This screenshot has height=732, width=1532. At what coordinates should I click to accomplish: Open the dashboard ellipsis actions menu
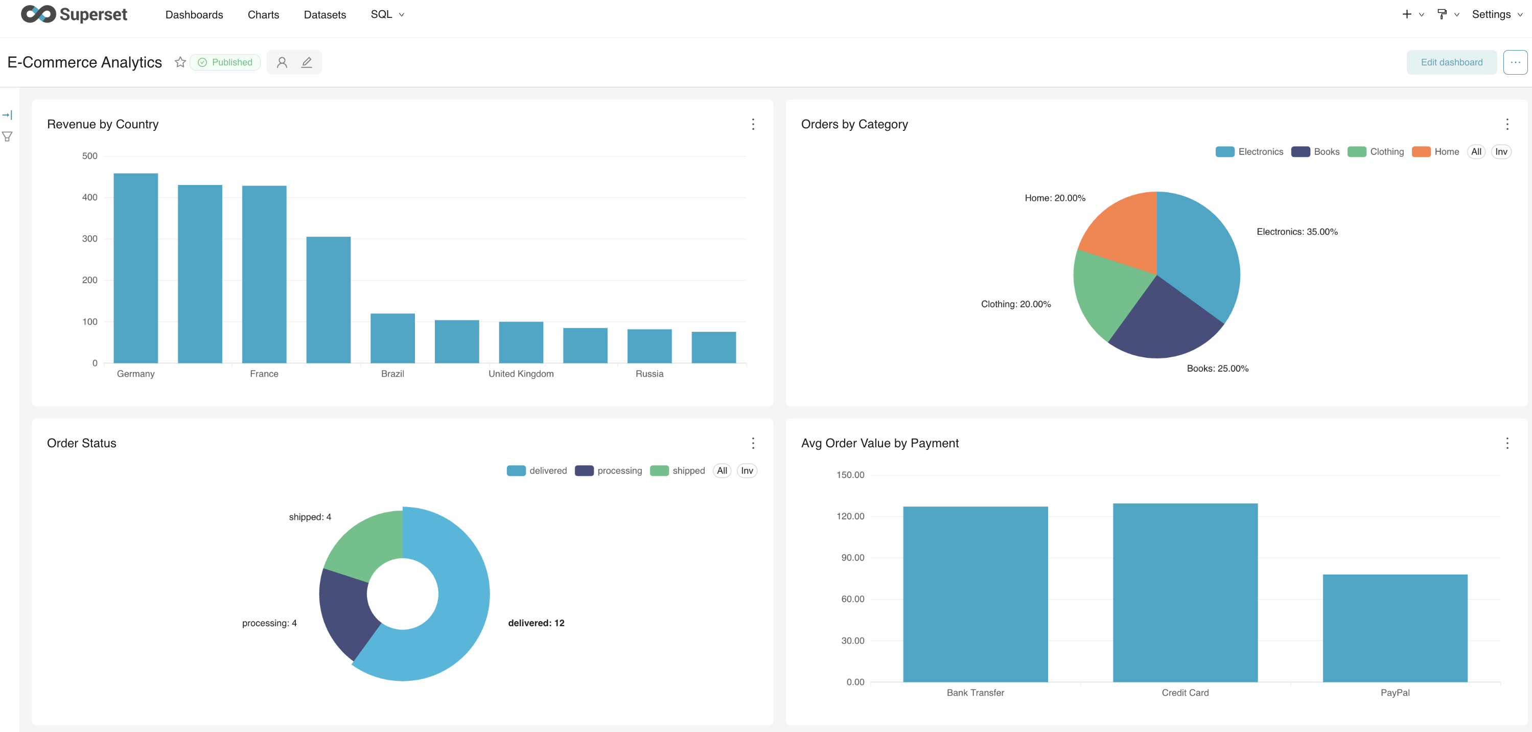tap(1515, 62)
